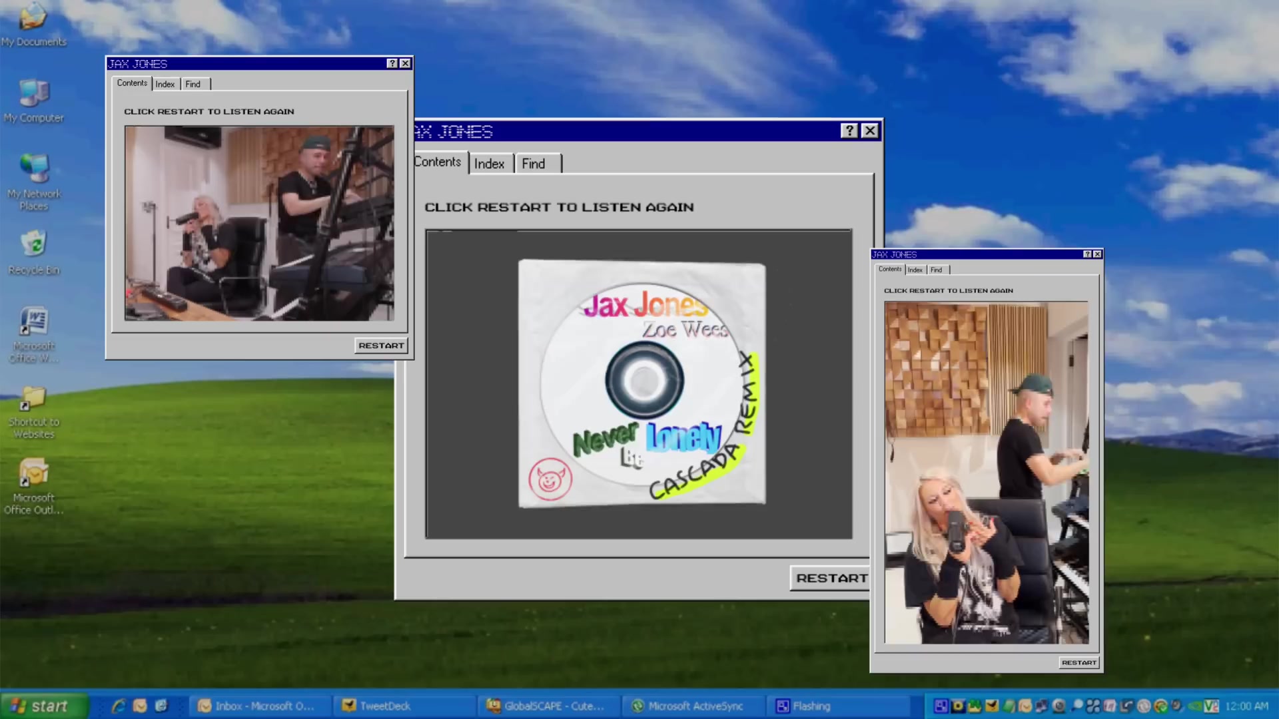Image resolution: width=1279 pixels, height=719 pixels.
Task: Select Find tab in the right window
Action: click(938, 270)
